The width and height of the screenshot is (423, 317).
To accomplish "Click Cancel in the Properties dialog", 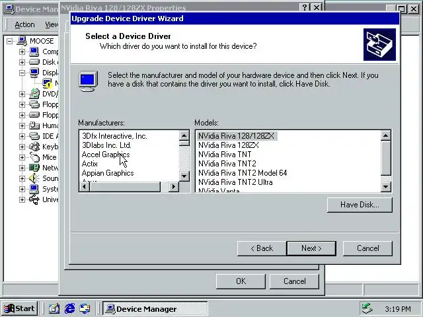I will tap(295, 281).
